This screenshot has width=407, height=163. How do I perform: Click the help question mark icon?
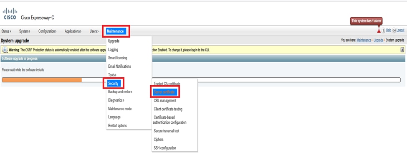[x=383, y=31]
